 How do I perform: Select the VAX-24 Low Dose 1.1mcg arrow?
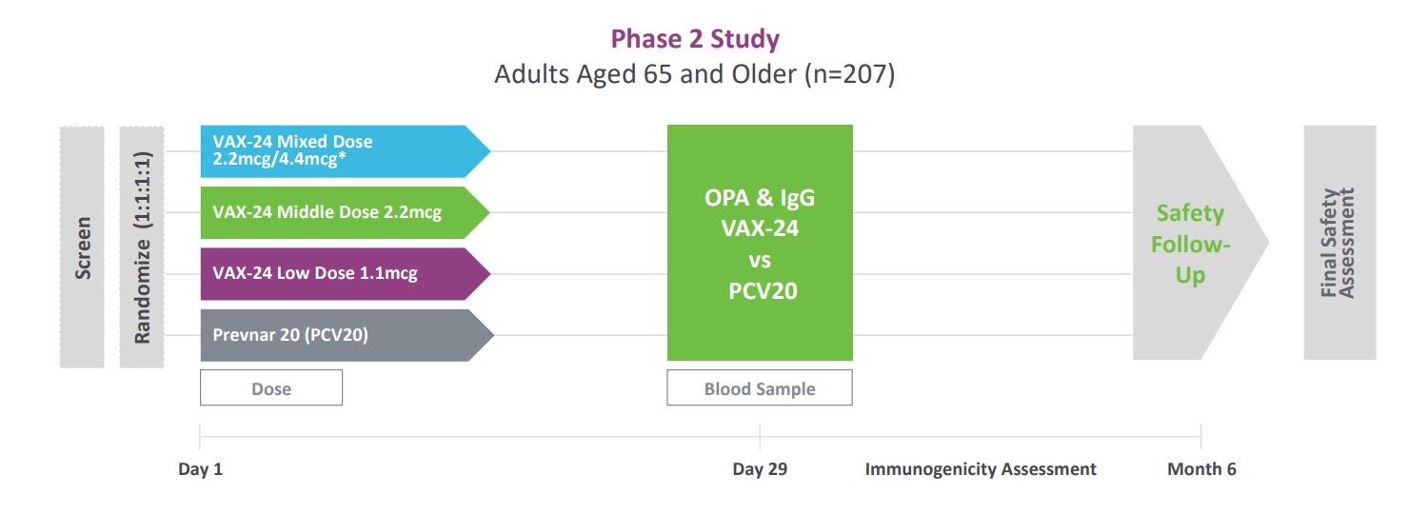pyautogui.click(x=333, y=274)
